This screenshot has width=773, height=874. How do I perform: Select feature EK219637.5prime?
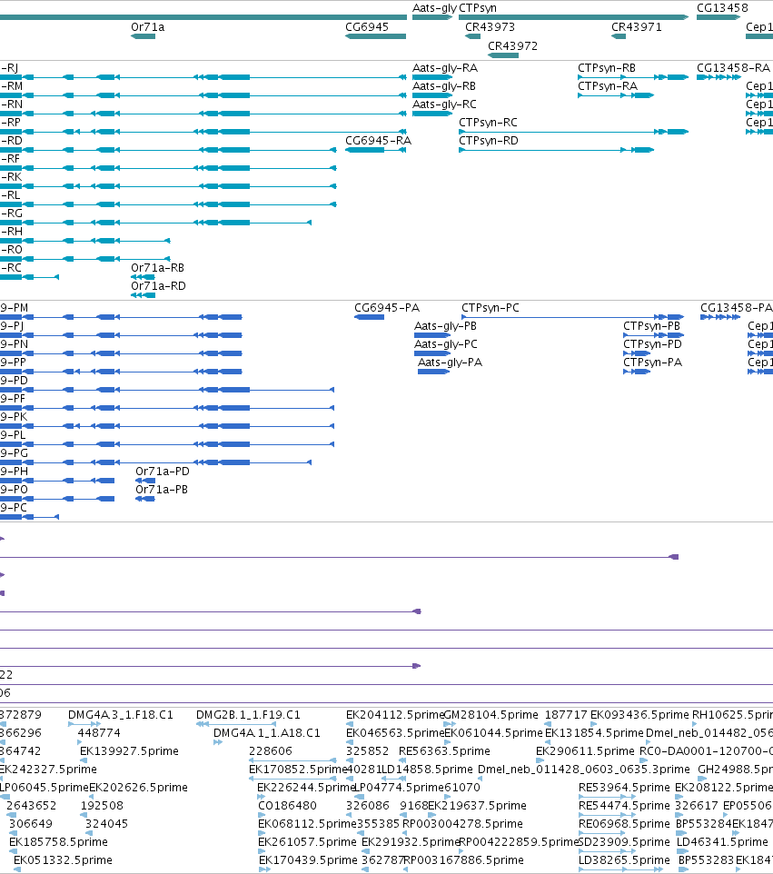(x=477, y=806)
